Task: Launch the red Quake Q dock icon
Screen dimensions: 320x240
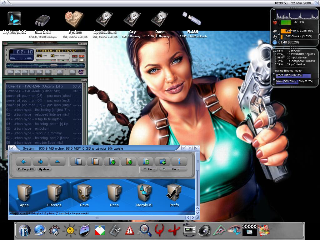Action: [x=159, y=230]
